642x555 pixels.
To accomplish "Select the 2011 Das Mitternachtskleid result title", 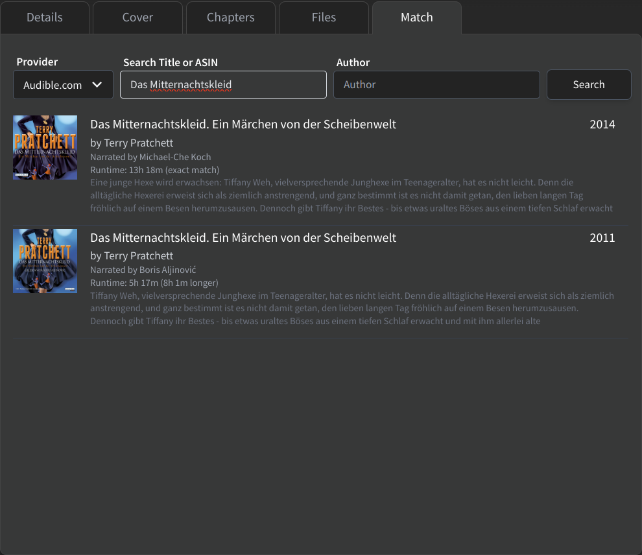I will click(243, 238).
